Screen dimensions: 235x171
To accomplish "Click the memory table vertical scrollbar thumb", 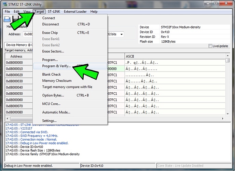I will 227,60.
